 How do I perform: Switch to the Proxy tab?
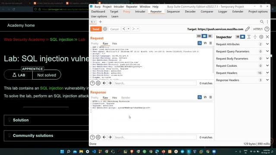[x=126, y=12]
